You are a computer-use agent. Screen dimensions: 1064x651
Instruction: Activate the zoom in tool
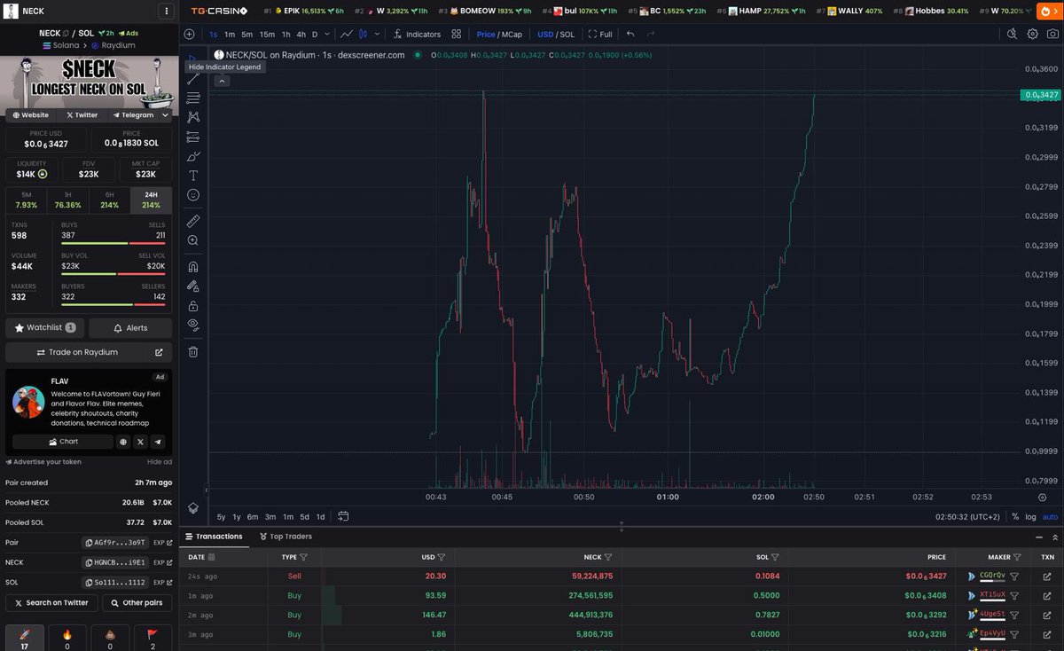(x=193, y=240)
